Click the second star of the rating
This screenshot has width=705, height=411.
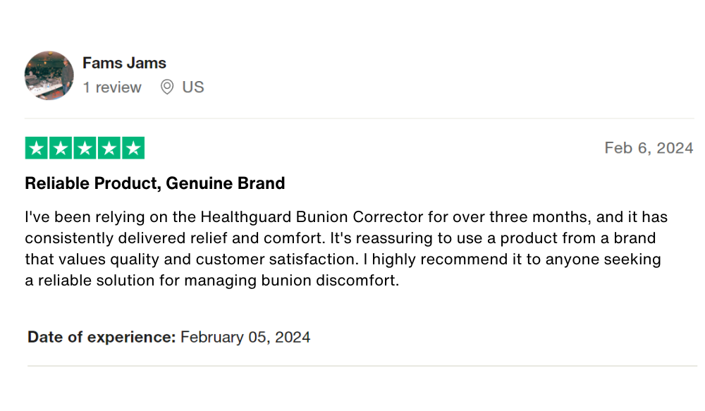pos(61,148)
